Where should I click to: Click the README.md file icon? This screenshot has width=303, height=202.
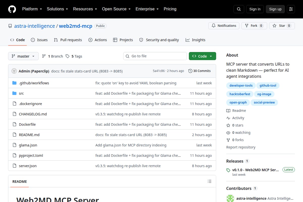(14, 135)
